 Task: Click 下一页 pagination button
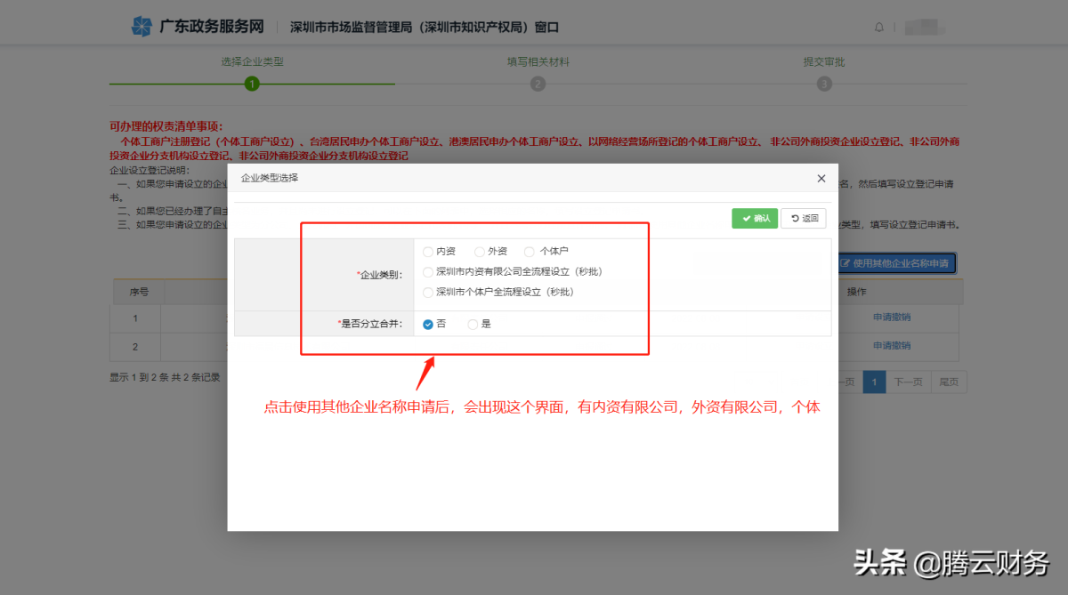[x=908, y=382]
